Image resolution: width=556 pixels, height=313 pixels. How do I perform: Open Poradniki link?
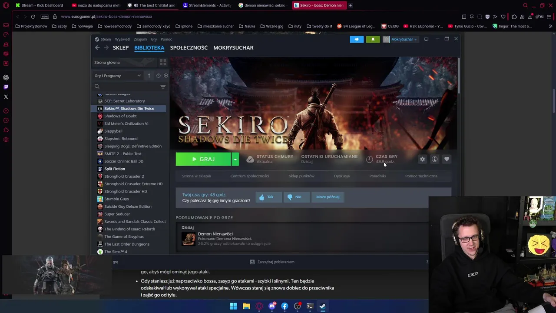coord(377,176)
